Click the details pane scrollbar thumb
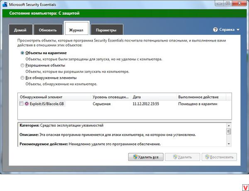The image size is (249, 191). [229, 131]
